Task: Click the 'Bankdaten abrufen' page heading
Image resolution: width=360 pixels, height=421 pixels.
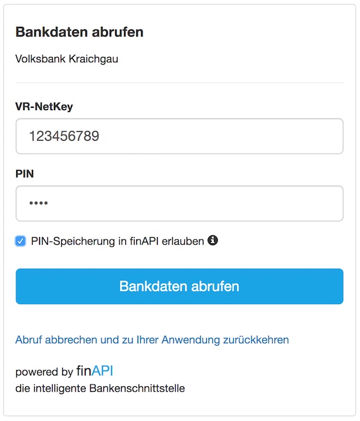Action: pos(79,32)
